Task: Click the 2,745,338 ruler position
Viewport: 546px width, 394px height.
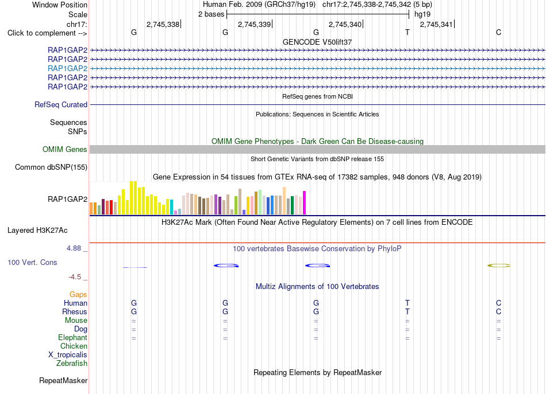Action: [163, 24]
